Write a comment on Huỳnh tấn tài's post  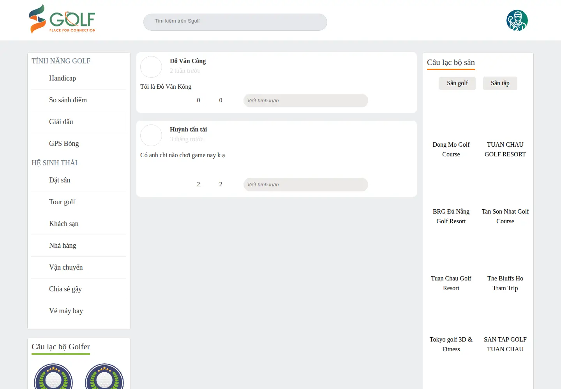click(306, 184)
